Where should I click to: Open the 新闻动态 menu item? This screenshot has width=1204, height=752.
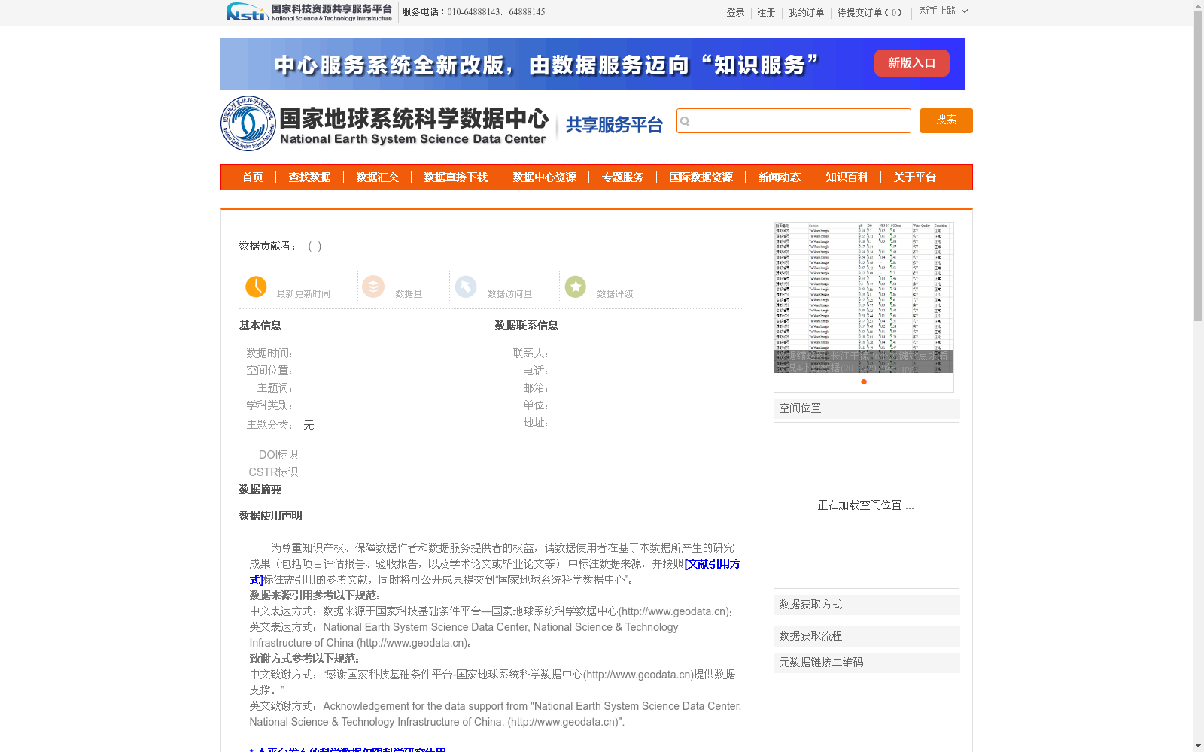[x=780, y=177]
